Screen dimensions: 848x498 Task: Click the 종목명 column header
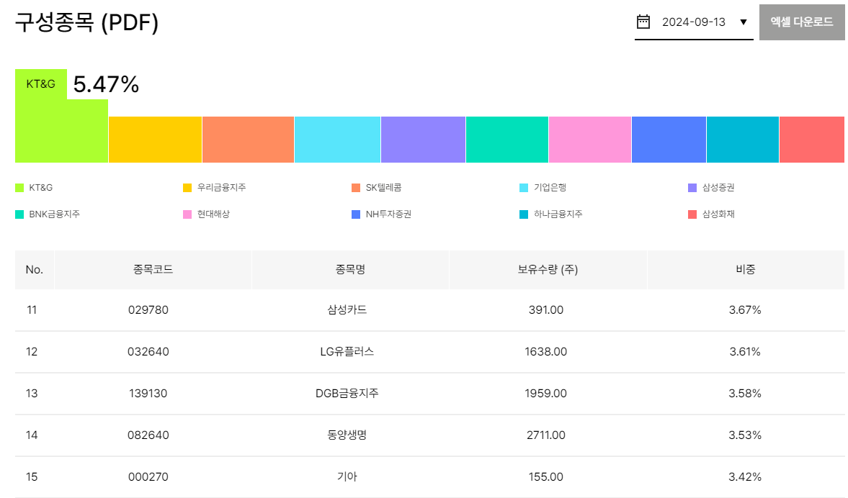tap(350, 270)
